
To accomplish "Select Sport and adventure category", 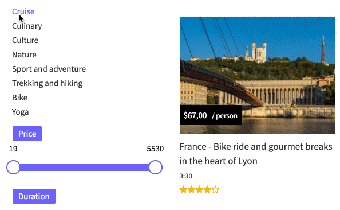I will [49, 69].
